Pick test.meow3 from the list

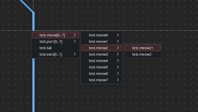(98, 54)
